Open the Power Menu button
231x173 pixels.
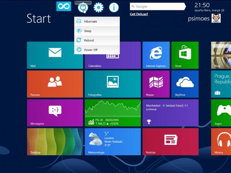(x=83, y=7)
